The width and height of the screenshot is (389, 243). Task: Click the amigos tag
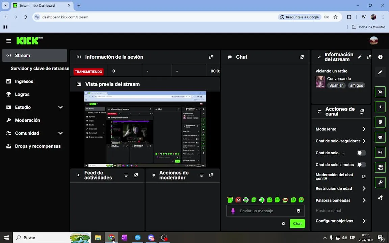click(x=356, y=85)
